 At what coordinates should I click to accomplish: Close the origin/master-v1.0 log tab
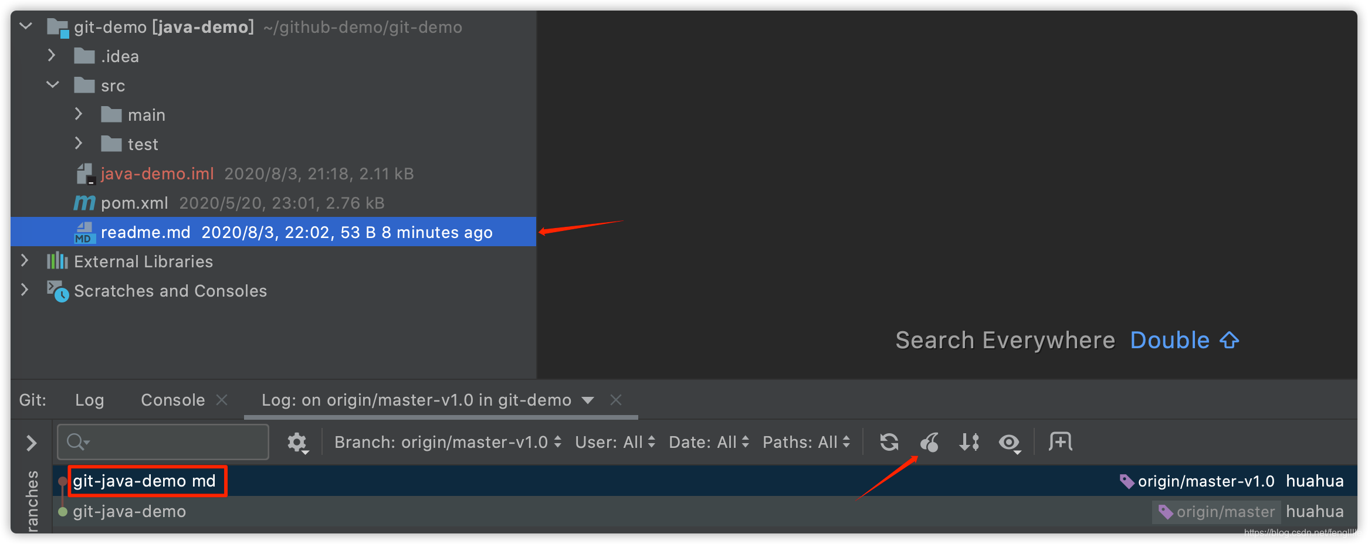click(616, 400)
